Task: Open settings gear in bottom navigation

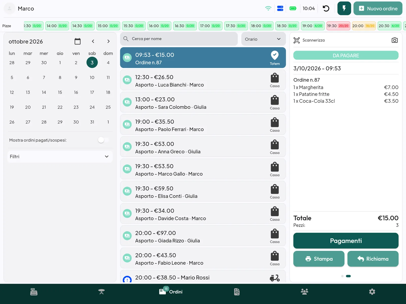Action: 372,292
